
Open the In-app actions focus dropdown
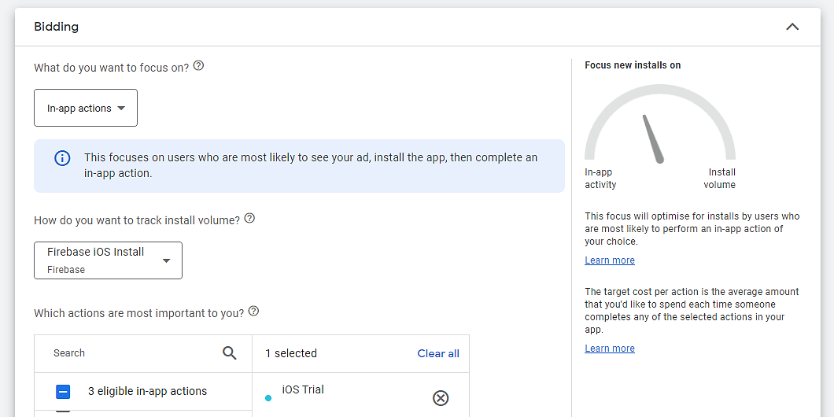[x=86, y=108]
